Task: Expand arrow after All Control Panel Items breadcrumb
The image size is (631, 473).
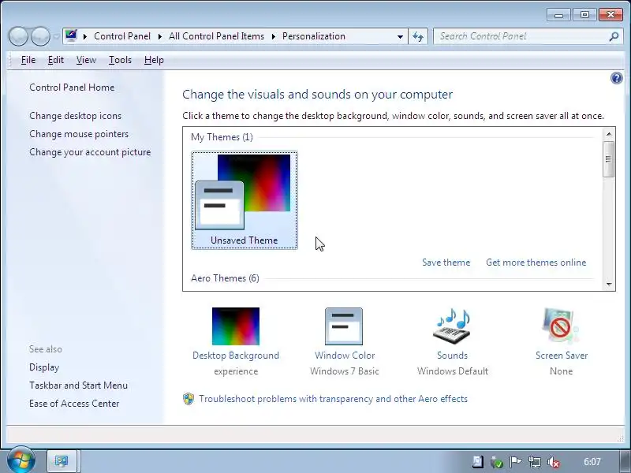Action: (274, 36)
